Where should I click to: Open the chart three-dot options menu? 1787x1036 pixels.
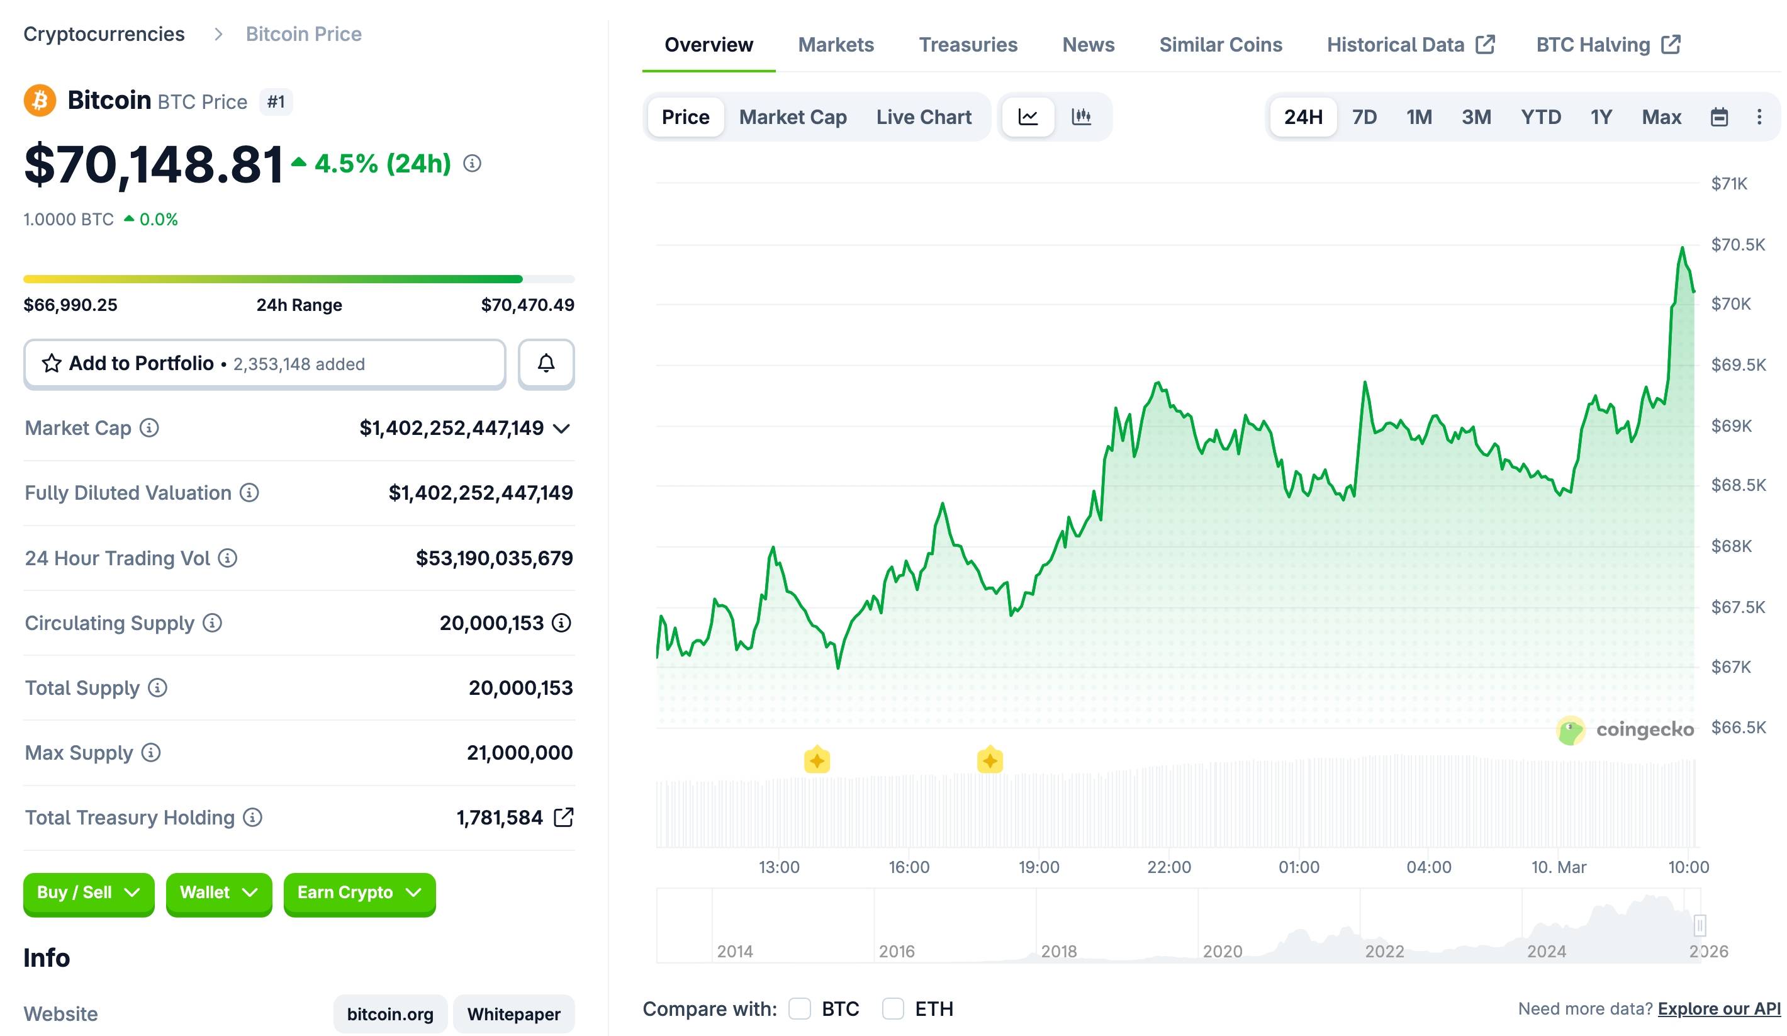coord(1761,116)
